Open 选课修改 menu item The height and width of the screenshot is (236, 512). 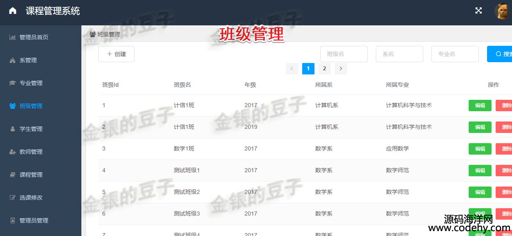coord(40,198)
